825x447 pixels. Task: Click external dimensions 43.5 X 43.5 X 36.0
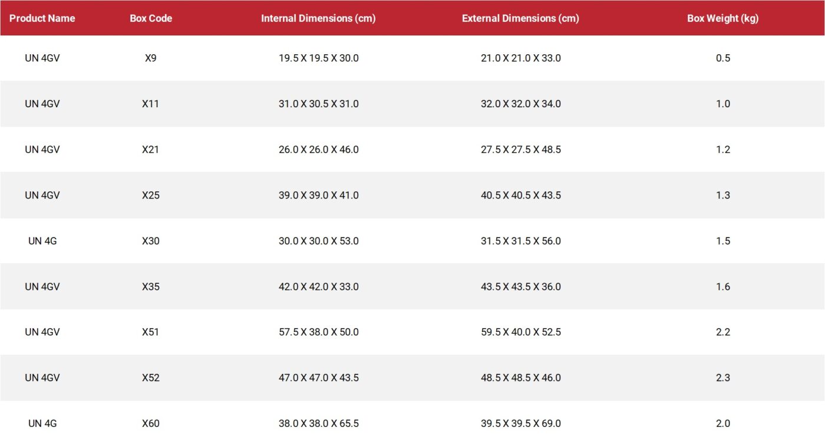[x=521, y=287]
